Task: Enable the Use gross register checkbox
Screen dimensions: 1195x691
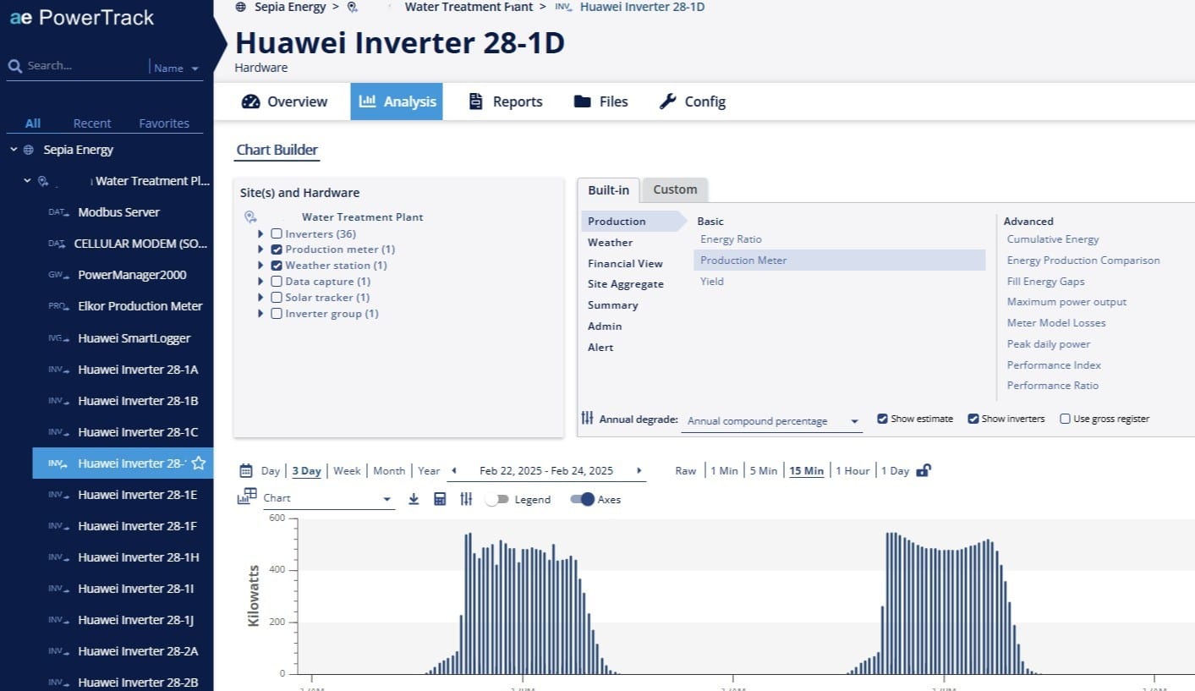Action: [x=1065, y=419]
